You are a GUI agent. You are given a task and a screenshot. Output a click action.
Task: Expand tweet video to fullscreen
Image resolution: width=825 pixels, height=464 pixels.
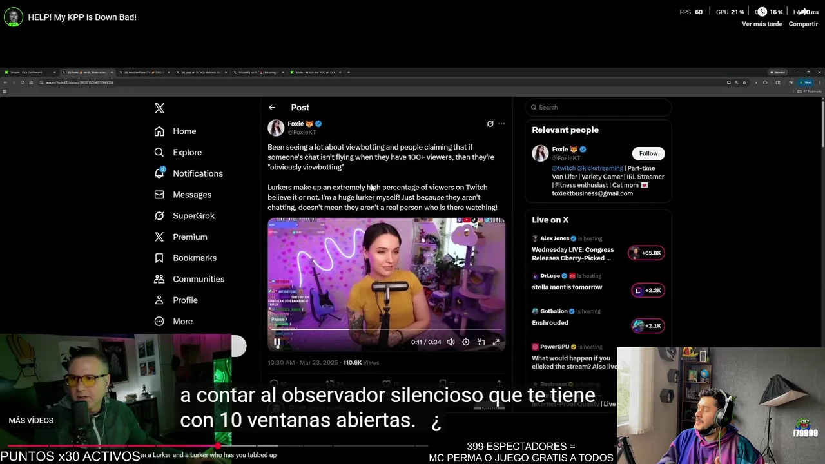pyautogui.click(x=496, y=342)
